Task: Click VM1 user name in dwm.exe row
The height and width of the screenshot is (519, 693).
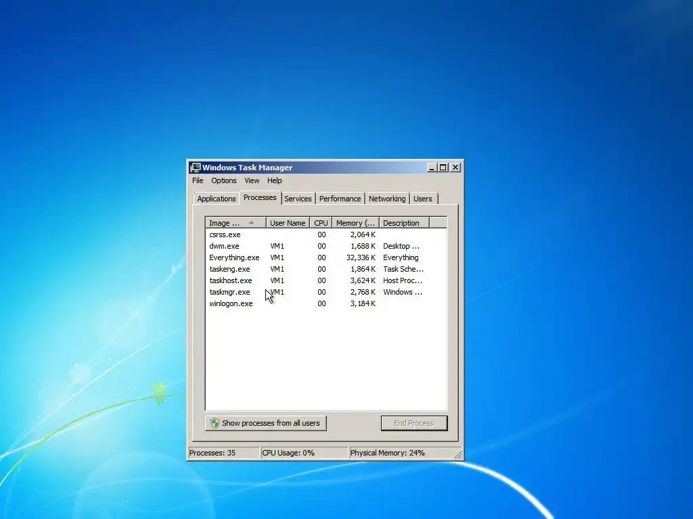Action: pos(277,246)
